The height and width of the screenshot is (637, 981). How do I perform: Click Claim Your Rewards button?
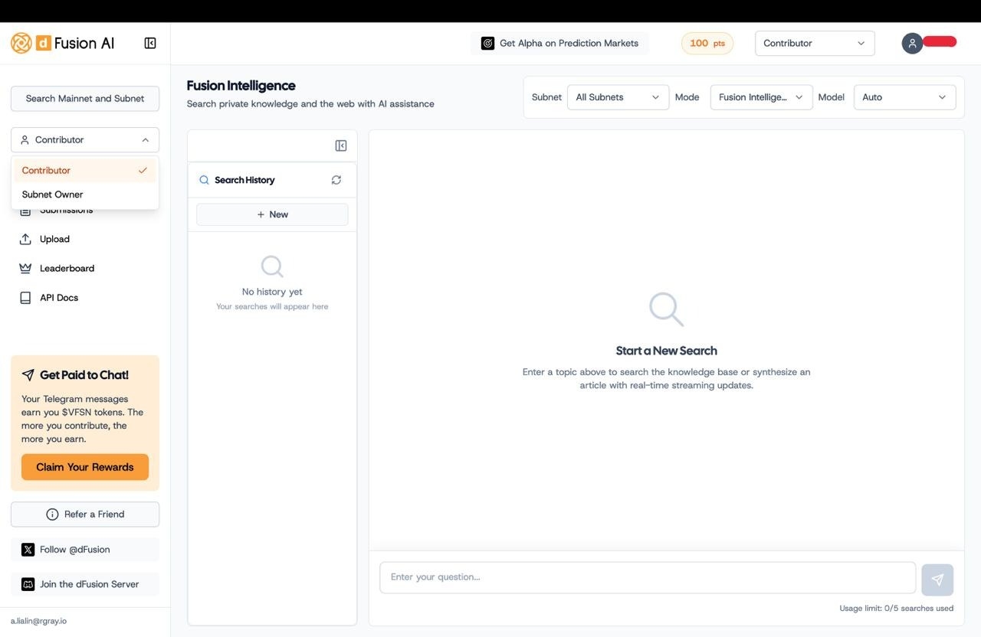[x=85, y=467]
